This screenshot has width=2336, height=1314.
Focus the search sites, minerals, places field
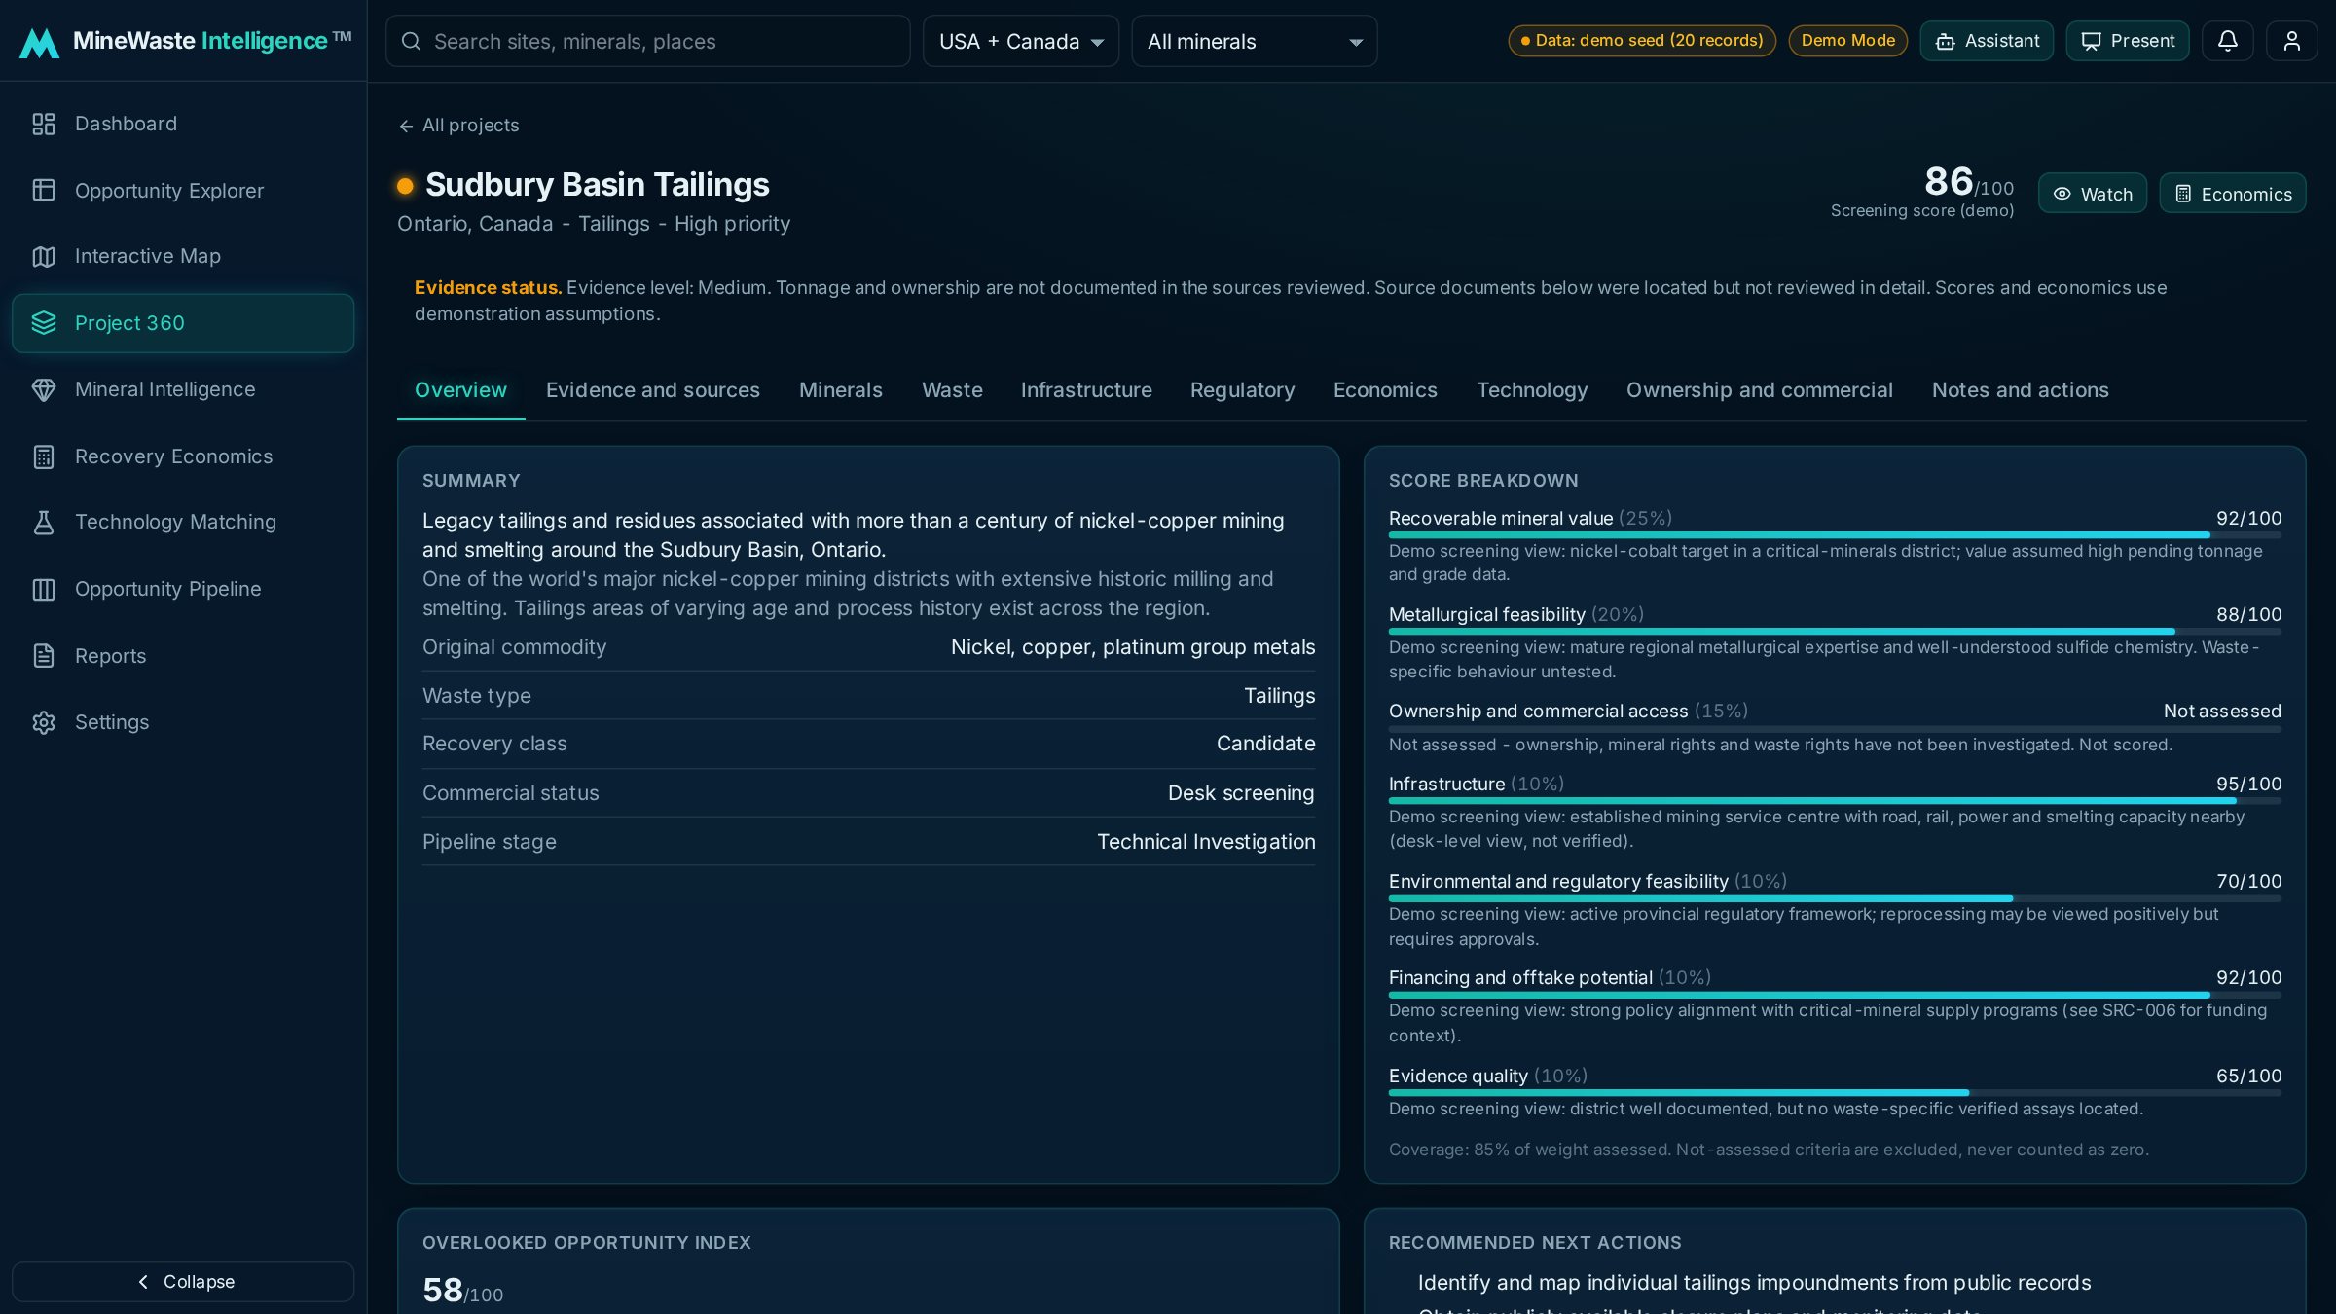click(648, 41)
